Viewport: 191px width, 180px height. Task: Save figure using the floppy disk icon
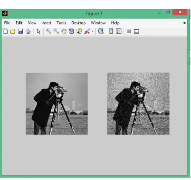(21, 31)
